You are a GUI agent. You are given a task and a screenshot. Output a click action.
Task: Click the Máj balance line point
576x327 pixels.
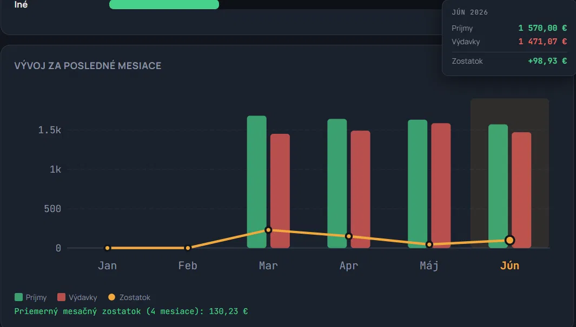(429, 244)
